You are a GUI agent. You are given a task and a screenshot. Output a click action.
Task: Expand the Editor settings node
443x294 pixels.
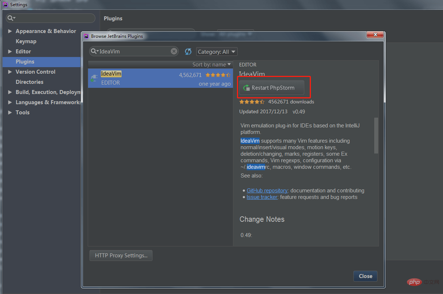point(10,52)
